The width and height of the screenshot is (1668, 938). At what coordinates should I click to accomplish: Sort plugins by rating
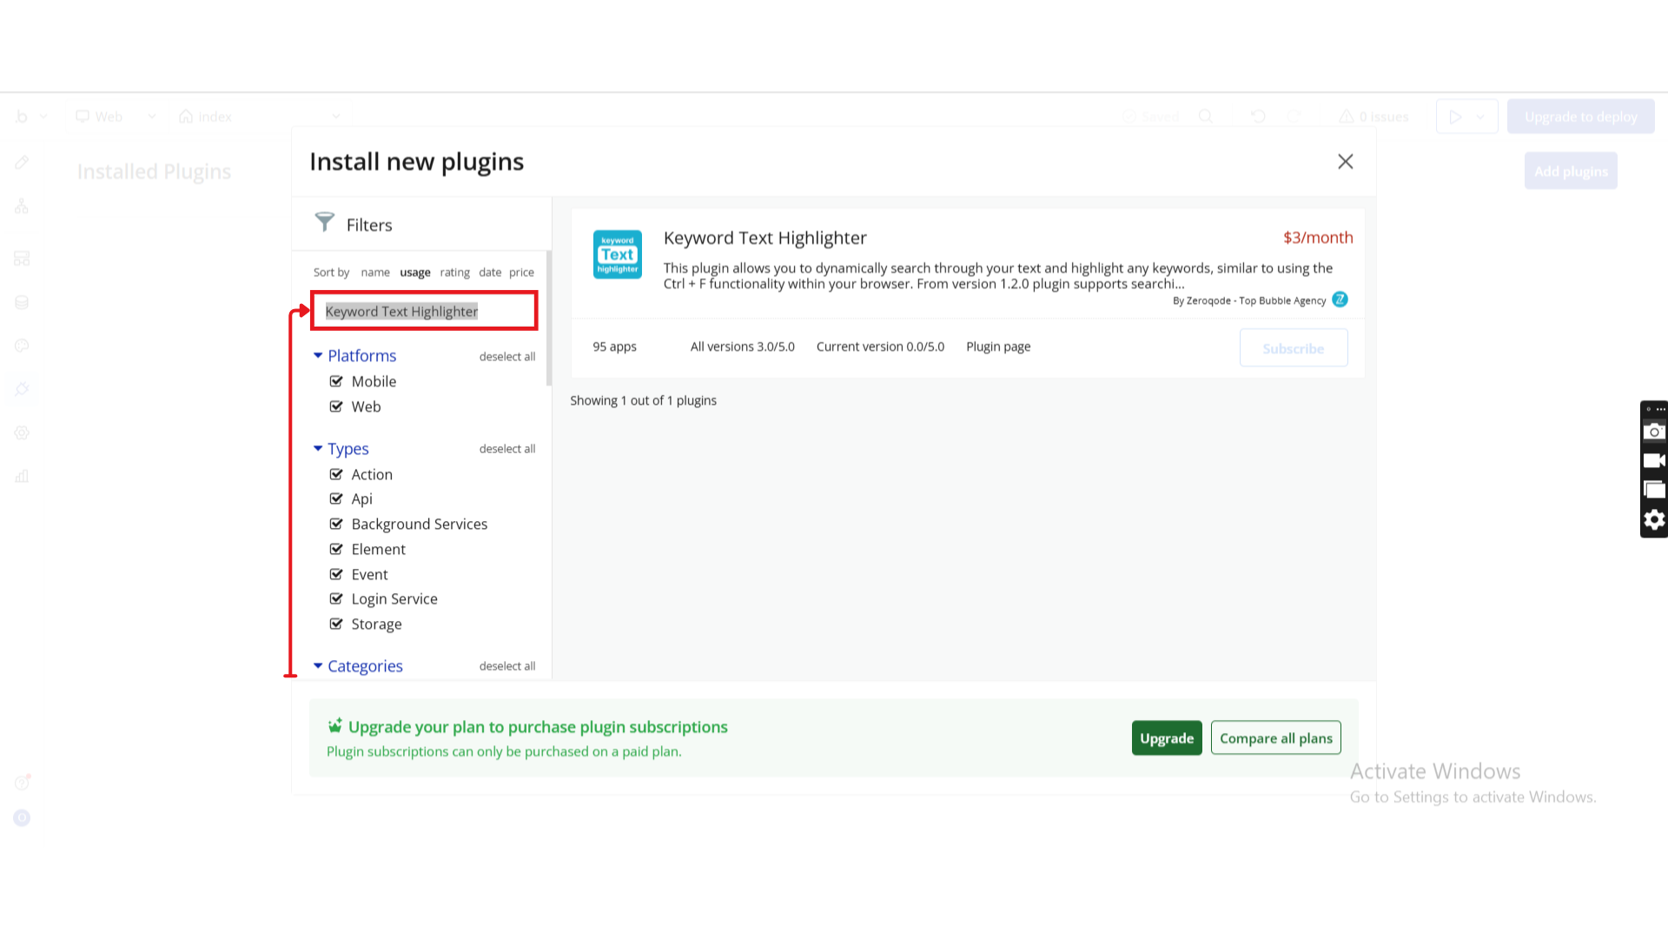point(454,272)
